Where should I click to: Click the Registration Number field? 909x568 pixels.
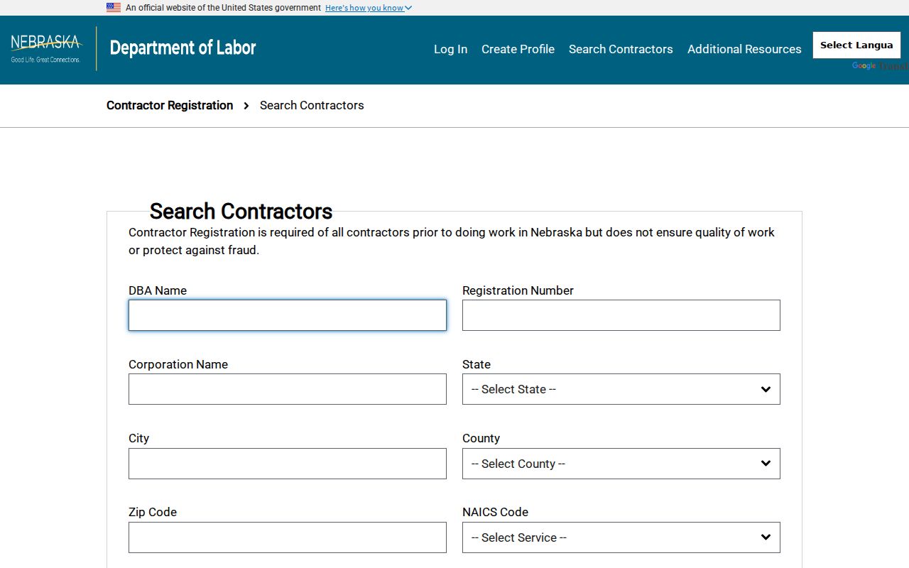click(x=621, y=315)
